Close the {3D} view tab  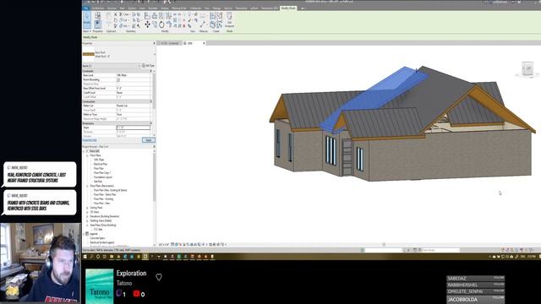pyautogui.click(x=204, y=43)
